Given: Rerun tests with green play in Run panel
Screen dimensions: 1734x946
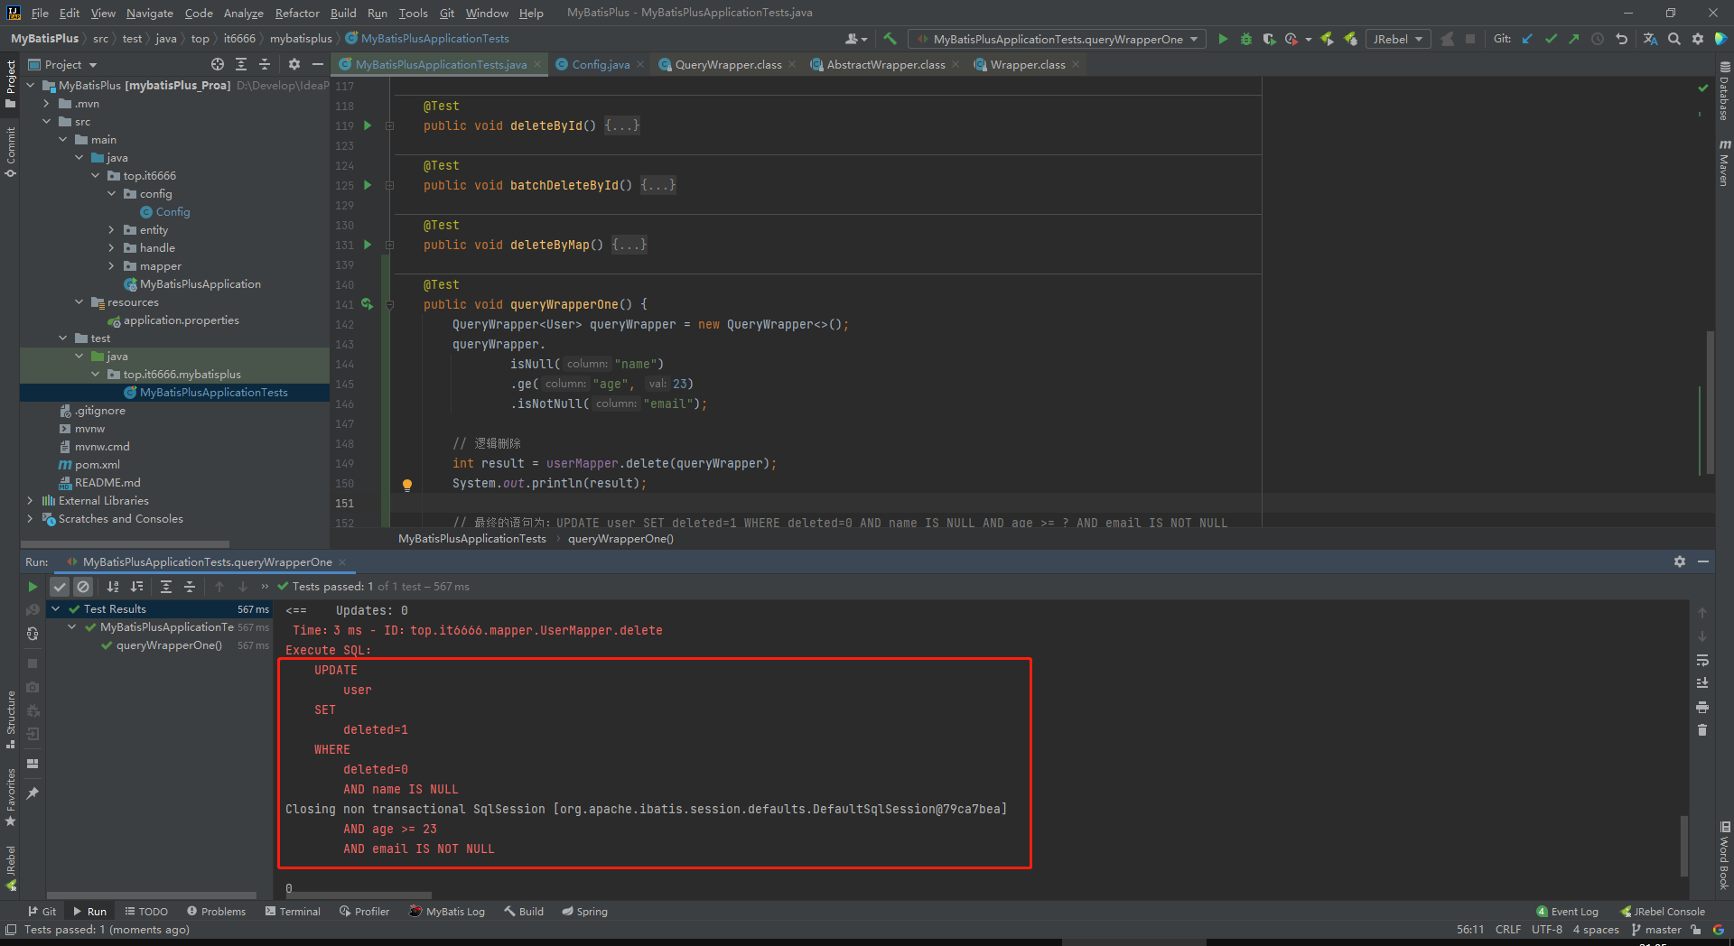Looking at the screenshot, I should (x=33, y=587).
